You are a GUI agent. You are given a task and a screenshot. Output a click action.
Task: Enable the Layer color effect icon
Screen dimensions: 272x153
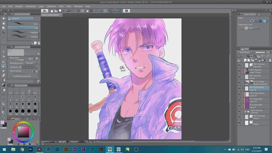click(264, 21)
